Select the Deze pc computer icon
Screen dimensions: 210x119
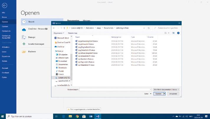pyautogui.click(x=24, y=37)
